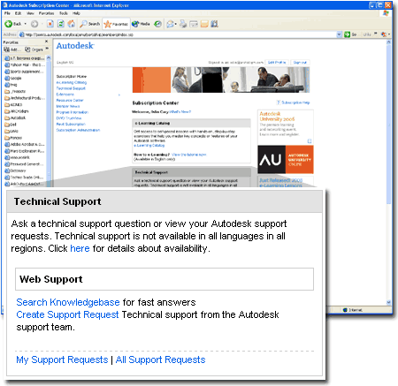398x386 pixels.
Task: Click the Mail envelope toolbar icon
Action: (x=171, y=24)
